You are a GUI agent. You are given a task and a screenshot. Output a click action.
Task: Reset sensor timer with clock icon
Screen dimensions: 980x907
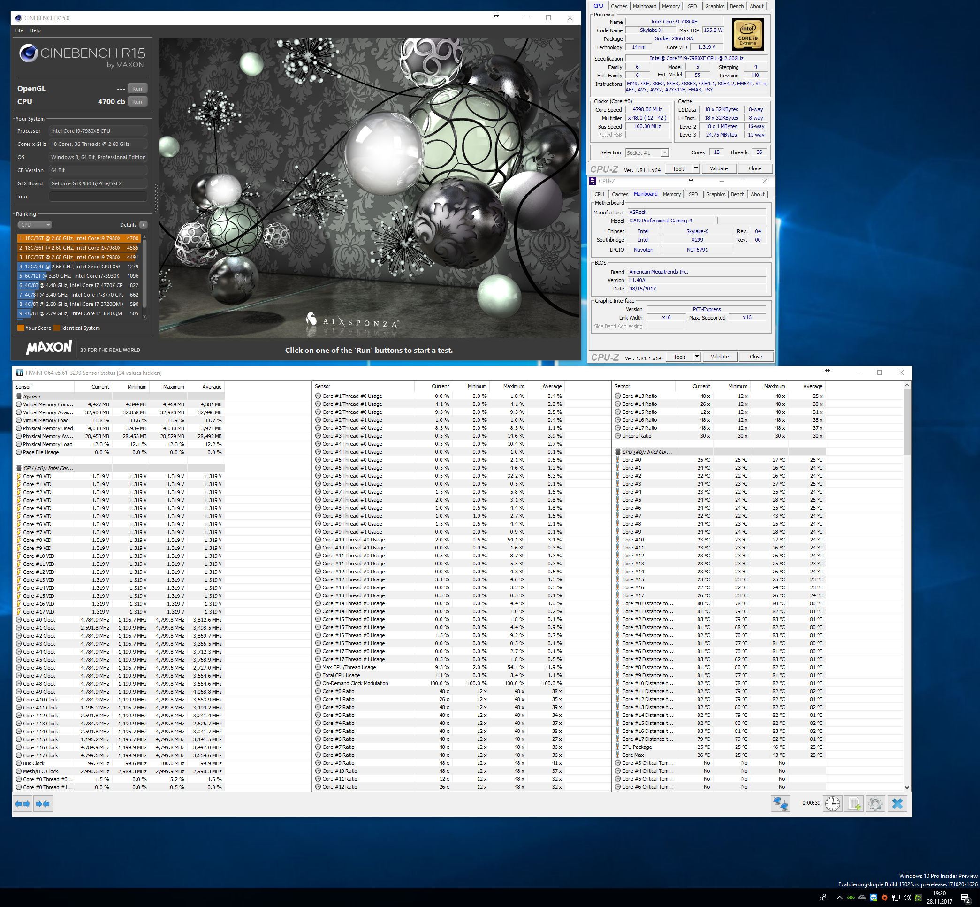833,803
